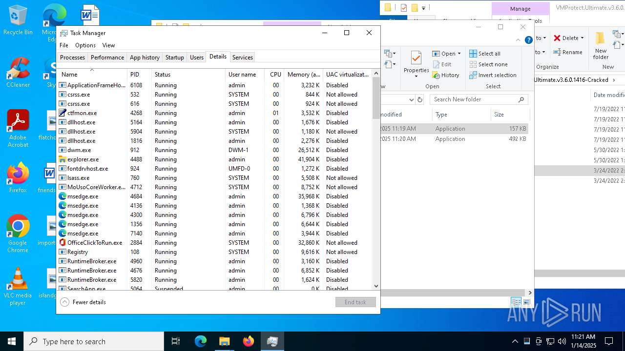Click End task button
The image size is (625, 351).
pyautogui.click(x=355, y=302)
